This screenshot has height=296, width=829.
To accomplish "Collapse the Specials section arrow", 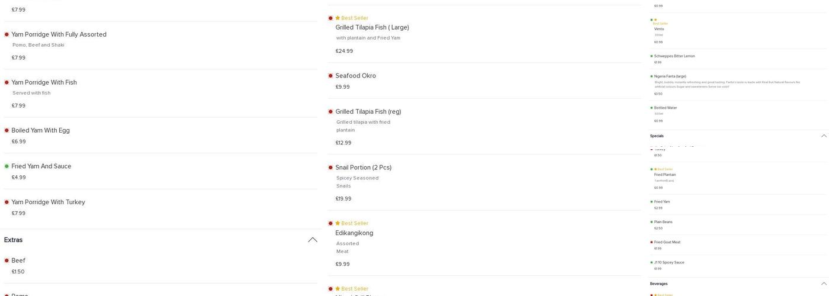I will pyautogui.click(x=824, y=136).
